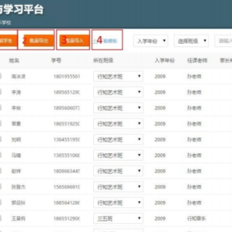Open the 下载模板 template download link
Screen dimensions: 232x232
click(110, 41)
